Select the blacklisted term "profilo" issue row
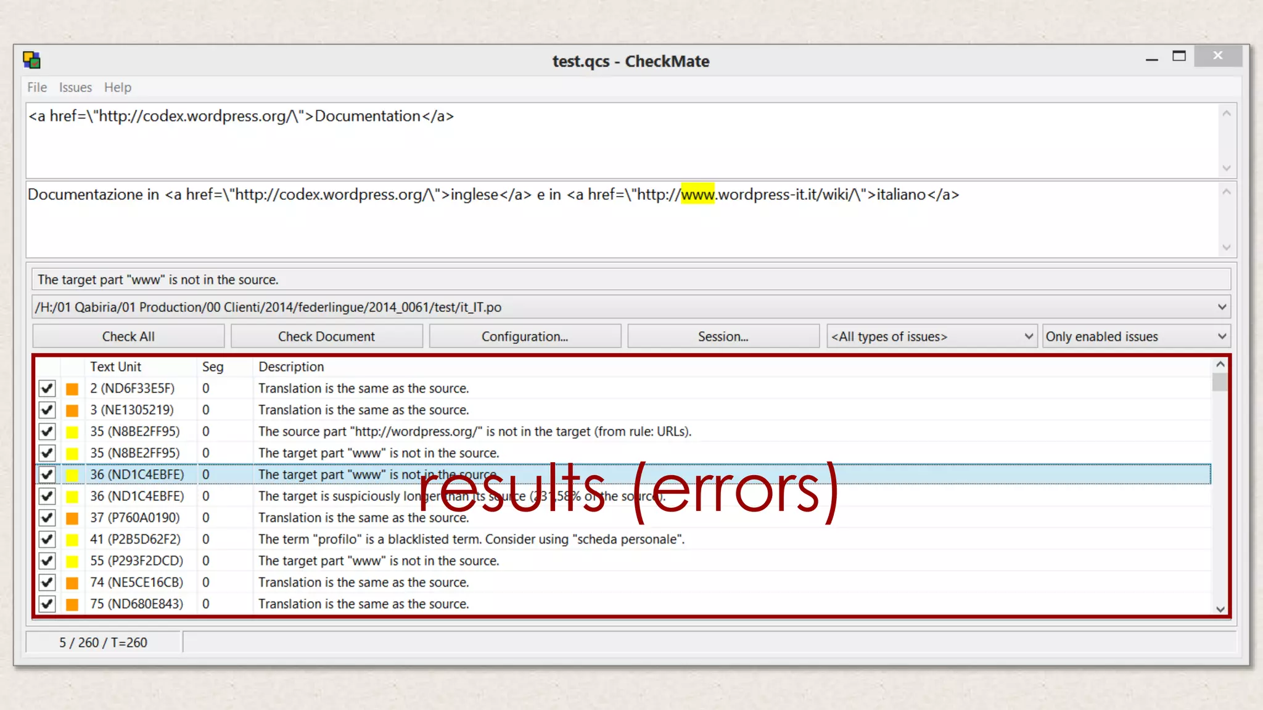Image resolution: width=1263 pixels, height=710 pixels. 624,539
